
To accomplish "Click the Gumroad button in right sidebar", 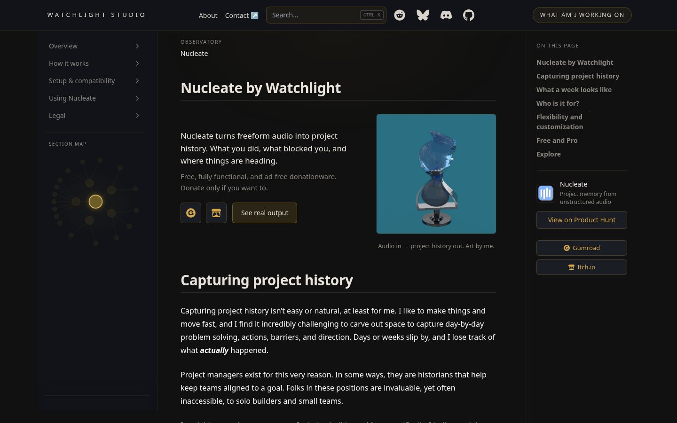I will (582, 248).
